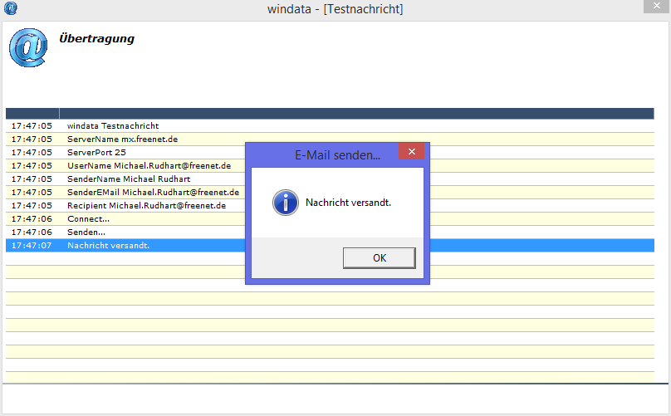This screenshot has width=671, height=416.
Task: Click the large @ Übertragung icon
Action: click(28, 47)
